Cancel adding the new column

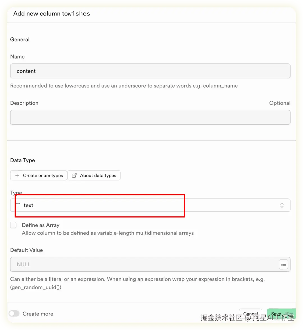[x=250, y=314]
